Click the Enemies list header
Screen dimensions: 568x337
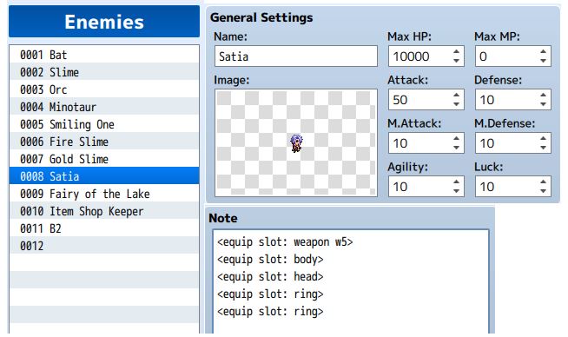click(104, 22)
